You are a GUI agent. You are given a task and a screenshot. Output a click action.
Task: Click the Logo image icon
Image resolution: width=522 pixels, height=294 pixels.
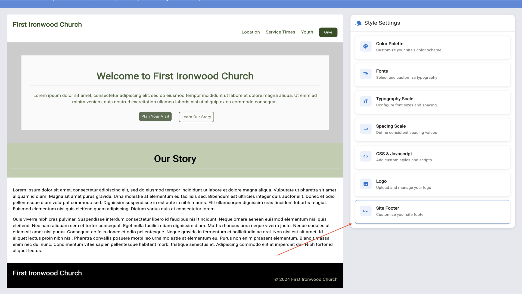coord(366,184)
